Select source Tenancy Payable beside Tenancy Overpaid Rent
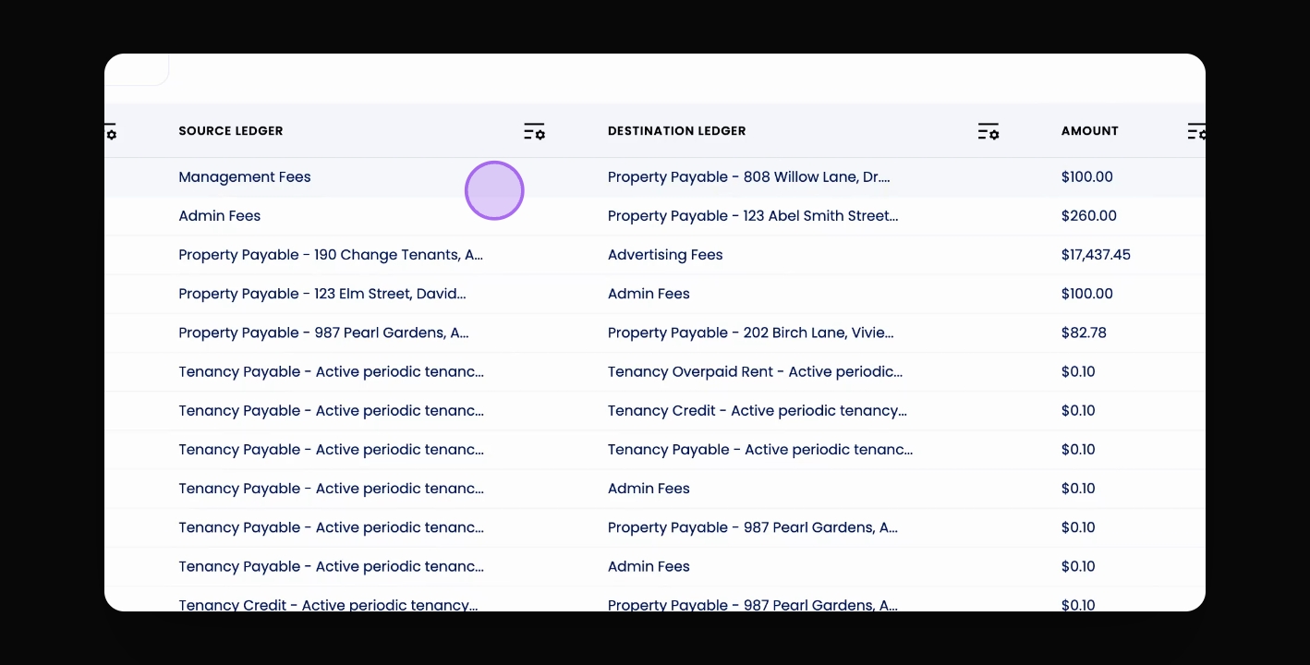1310x665 pixels. tap(332, 372)
